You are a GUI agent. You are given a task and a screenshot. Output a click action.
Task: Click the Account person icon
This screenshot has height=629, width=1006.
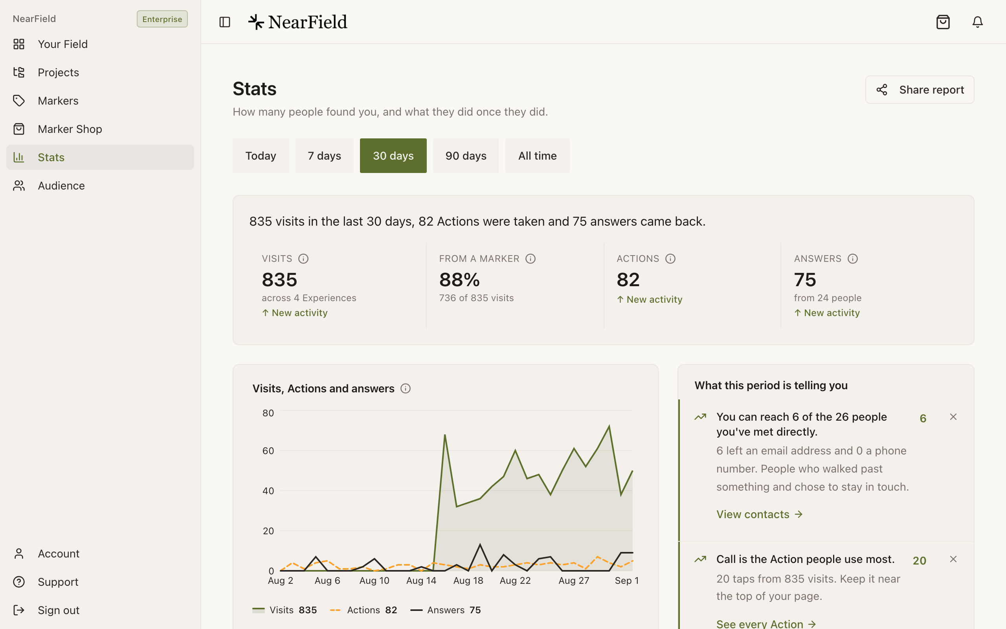pyautogui.click(x=19, y=553)
